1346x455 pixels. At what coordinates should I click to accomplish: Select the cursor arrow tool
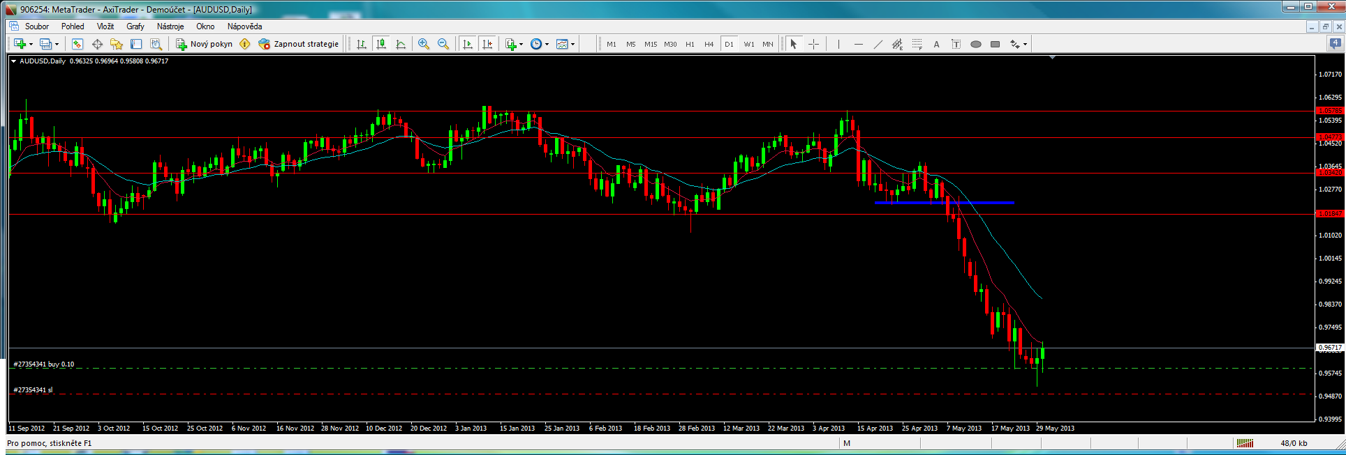pyautogui.click(x=794, y=44)
